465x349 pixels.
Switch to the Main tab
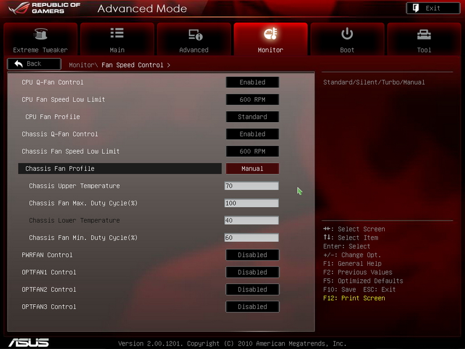[x=117, y=39]
